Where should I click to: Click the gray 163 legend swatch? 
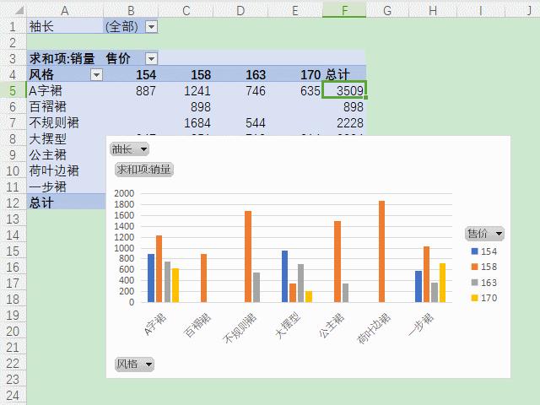(x=474, y=283)
